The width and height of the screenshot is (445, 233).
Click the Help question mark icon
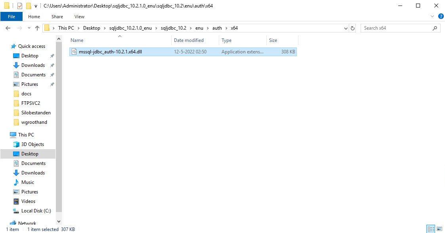pyautogui.click(x=440, y=17)
